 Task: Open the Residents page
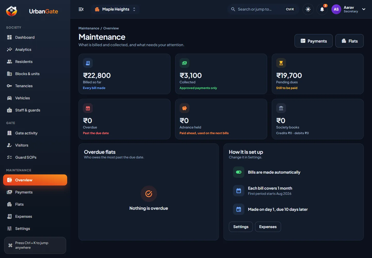35,62
